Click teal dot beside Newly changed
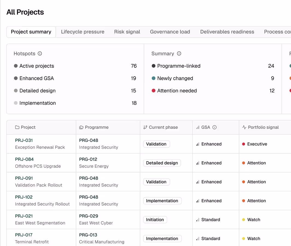Screen dimensions: 291x246 (153, 78)
